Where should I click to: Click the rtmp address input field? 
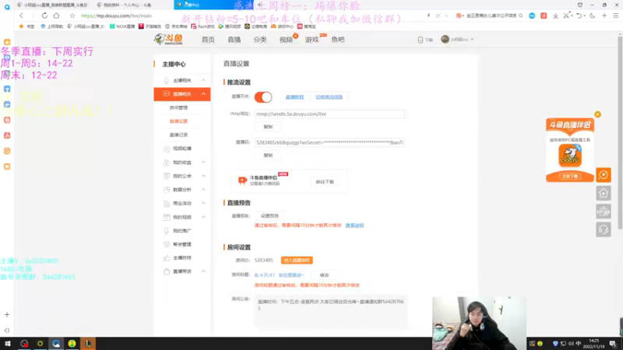tap(329, 114)
